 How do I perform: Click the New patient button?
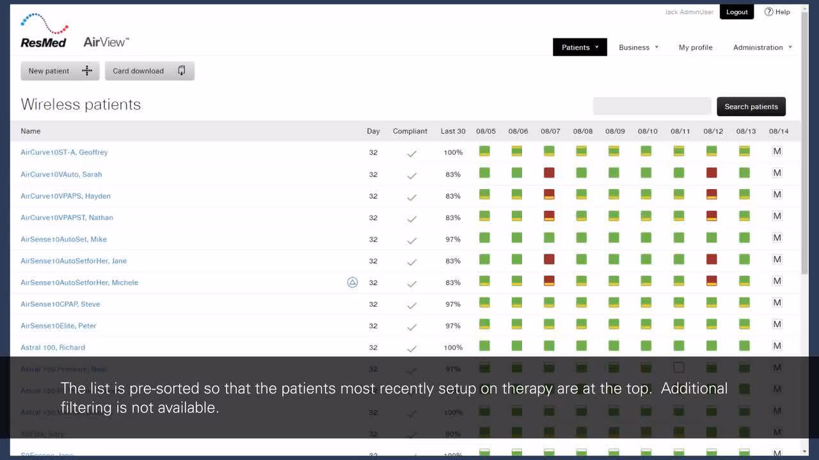pyautogui.click(x=60, y=71)
